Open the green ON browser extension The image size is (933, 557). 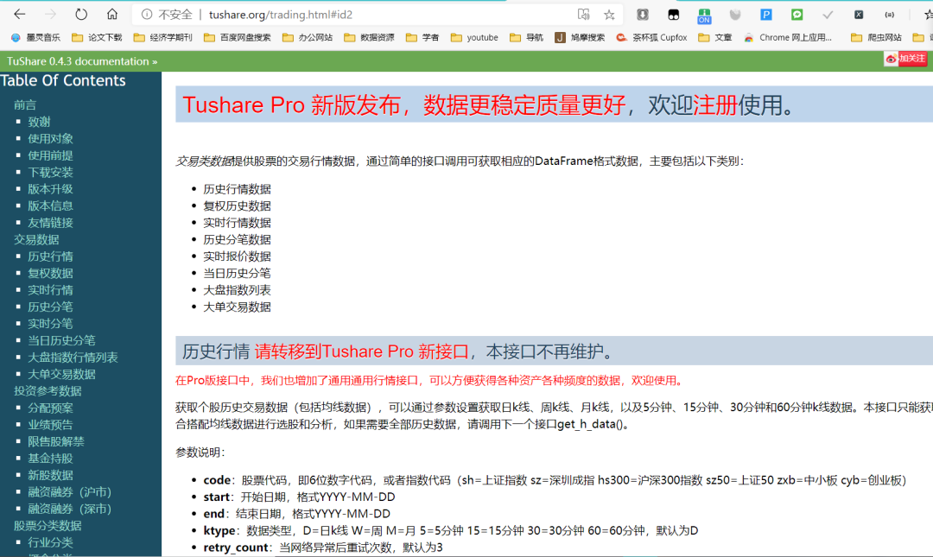[x=704, y=15]
